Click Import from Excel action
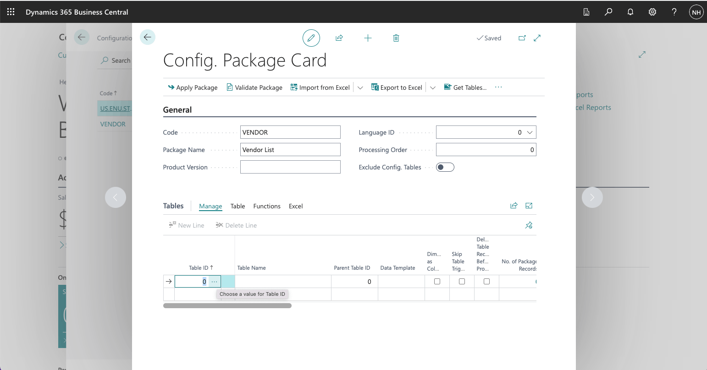 [x=320, y=87]
